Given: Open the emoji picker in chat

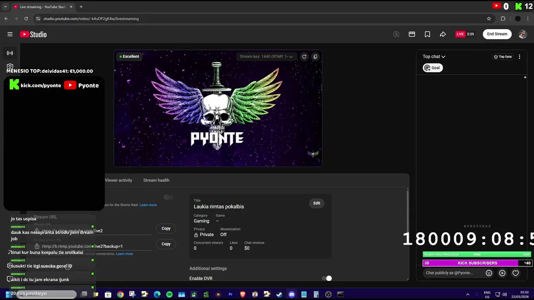Looking at the screenshot, I should (x=489, y=273).
